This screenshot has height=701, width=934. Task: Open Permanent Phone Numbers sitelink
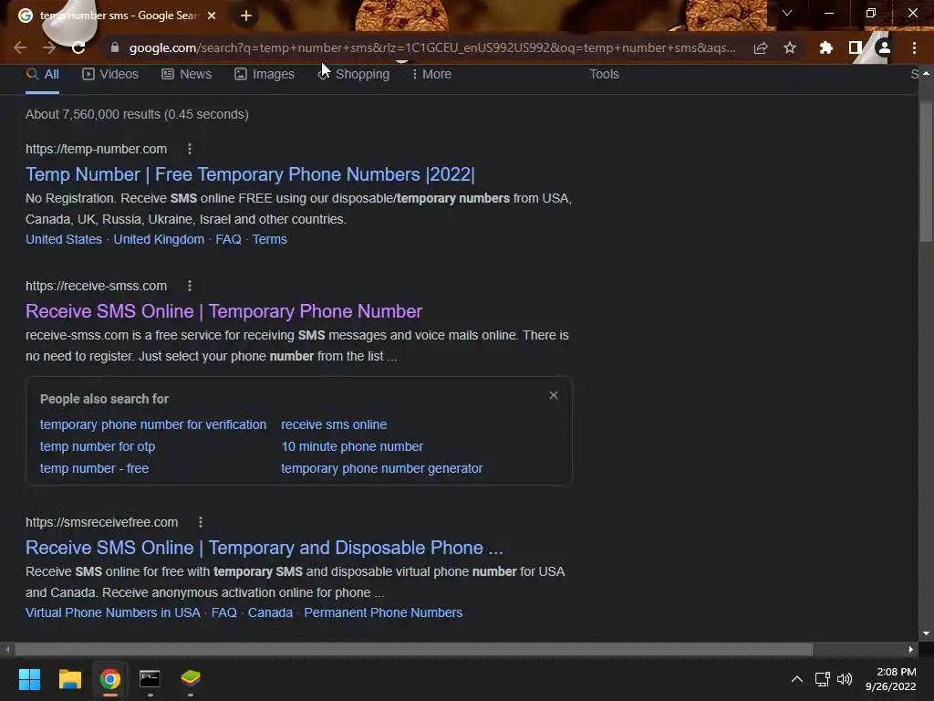pos(383,612)
